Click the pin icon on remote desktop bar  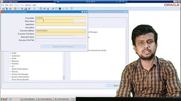coord(58,2)
